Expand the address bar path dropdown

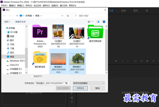tap(62, 16)
